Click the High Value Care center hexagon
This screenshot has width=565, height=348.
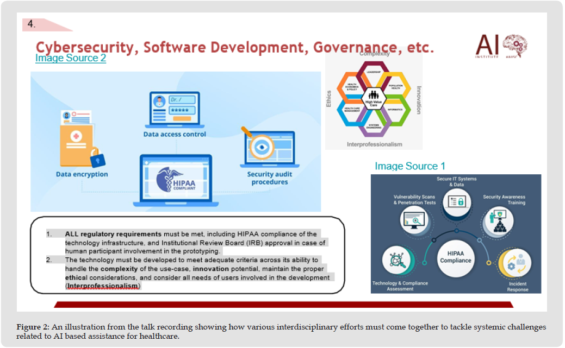coord(374,99)
